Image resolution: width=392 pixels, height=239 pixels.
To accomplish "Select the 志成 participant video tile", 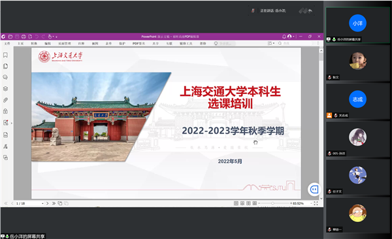I will coord(357,101).
